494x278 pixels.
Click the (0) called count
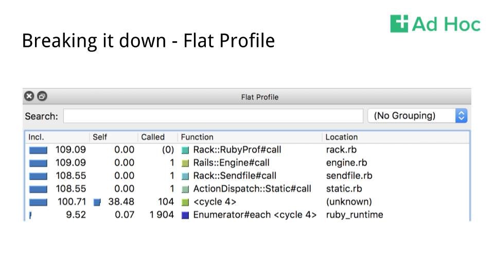tap(168, 150)
